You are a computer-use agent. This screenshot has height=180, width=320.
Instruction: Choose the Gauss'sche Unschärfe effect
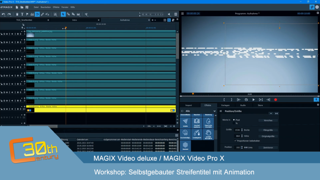(208, 123)
